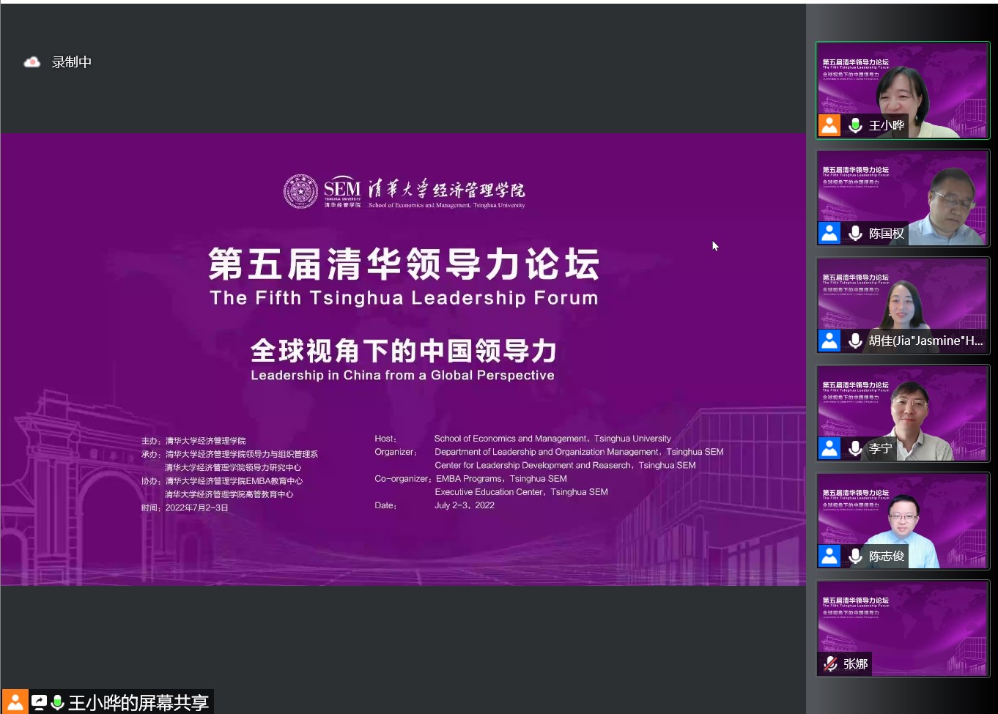Click the screen share icon in bottom-left bar

[39, 702]
